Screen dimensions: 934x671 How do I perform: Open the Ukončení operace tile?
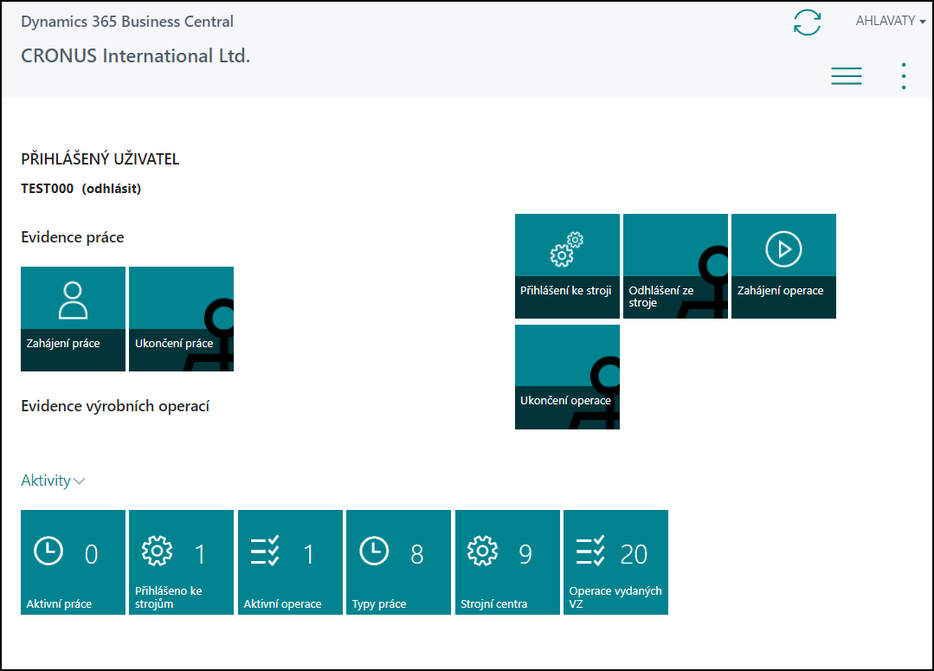(x=567, y=377)
